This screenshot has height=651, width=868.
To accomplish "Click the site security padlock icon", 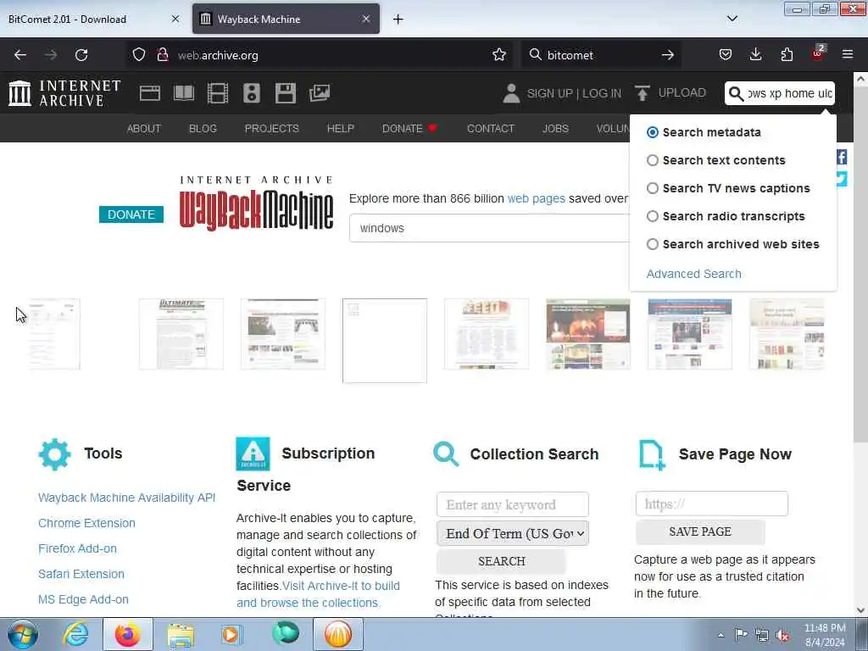I will pos(162,55).
